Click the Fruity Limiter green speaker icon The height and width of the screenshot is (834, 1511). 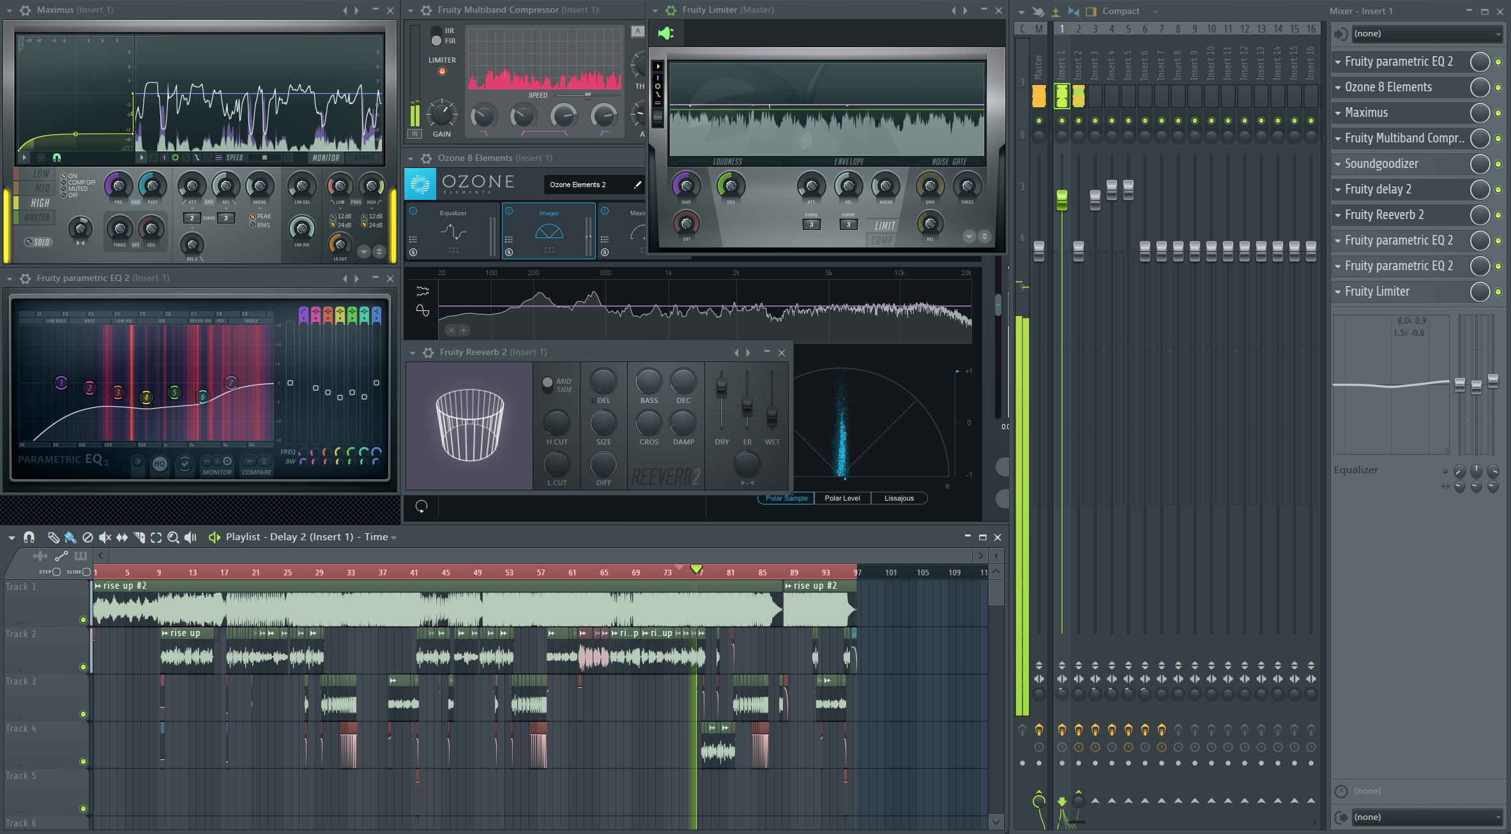pos(666,33)
